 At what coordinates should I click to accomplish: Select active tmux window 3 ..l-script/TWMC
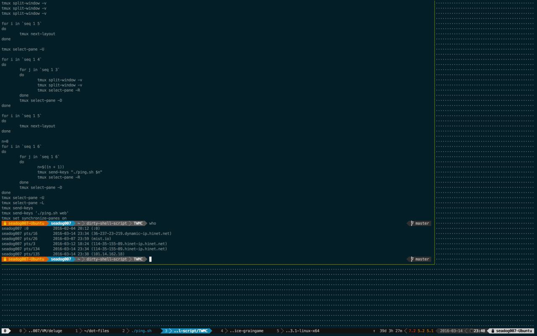tap(186, 331)
